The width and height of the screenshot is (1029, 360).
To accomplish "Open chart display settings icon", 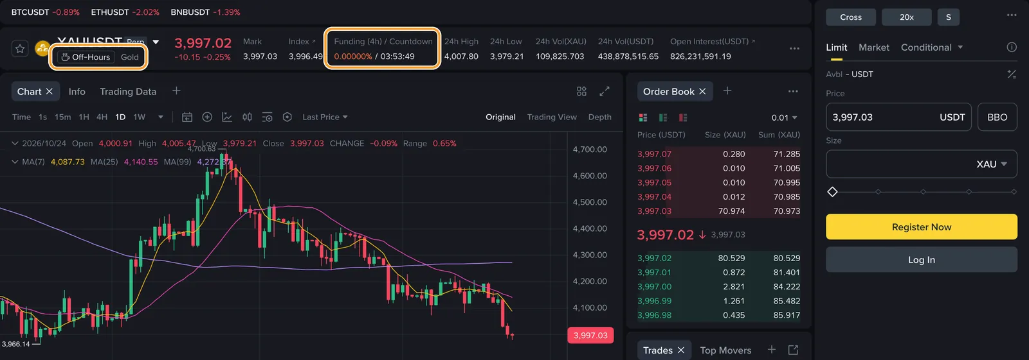I will point(267,117).
